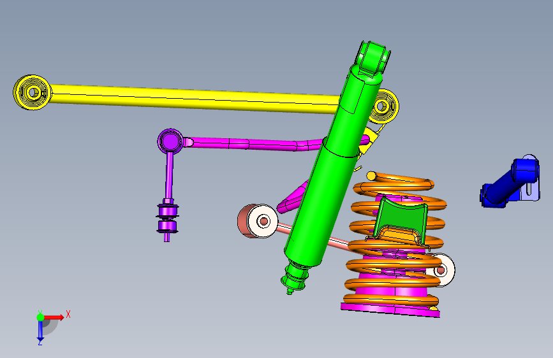
Task: Select the magenta stabilizer bar
Action: pos(254,144)
